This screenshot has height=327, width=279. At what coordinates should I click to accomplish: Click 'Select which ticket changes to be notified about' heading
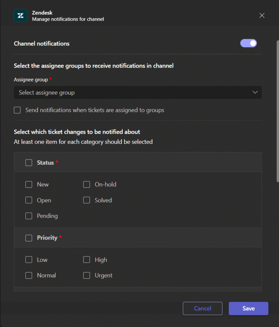tap(77, 132)
